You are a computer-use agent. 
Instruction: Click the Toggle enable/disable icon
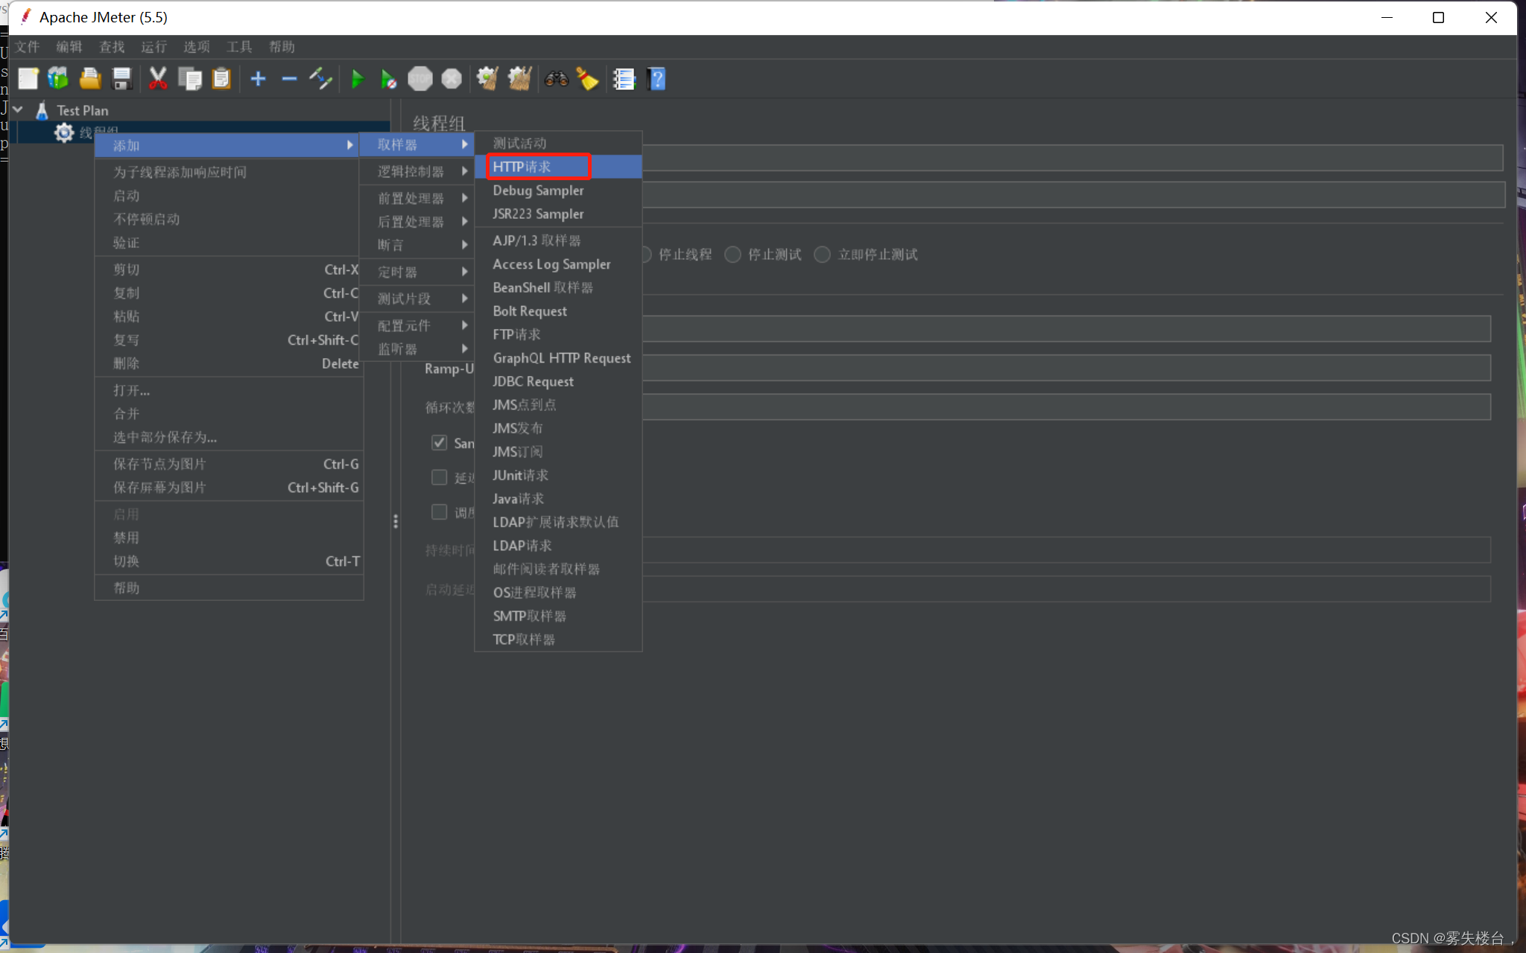321,79
